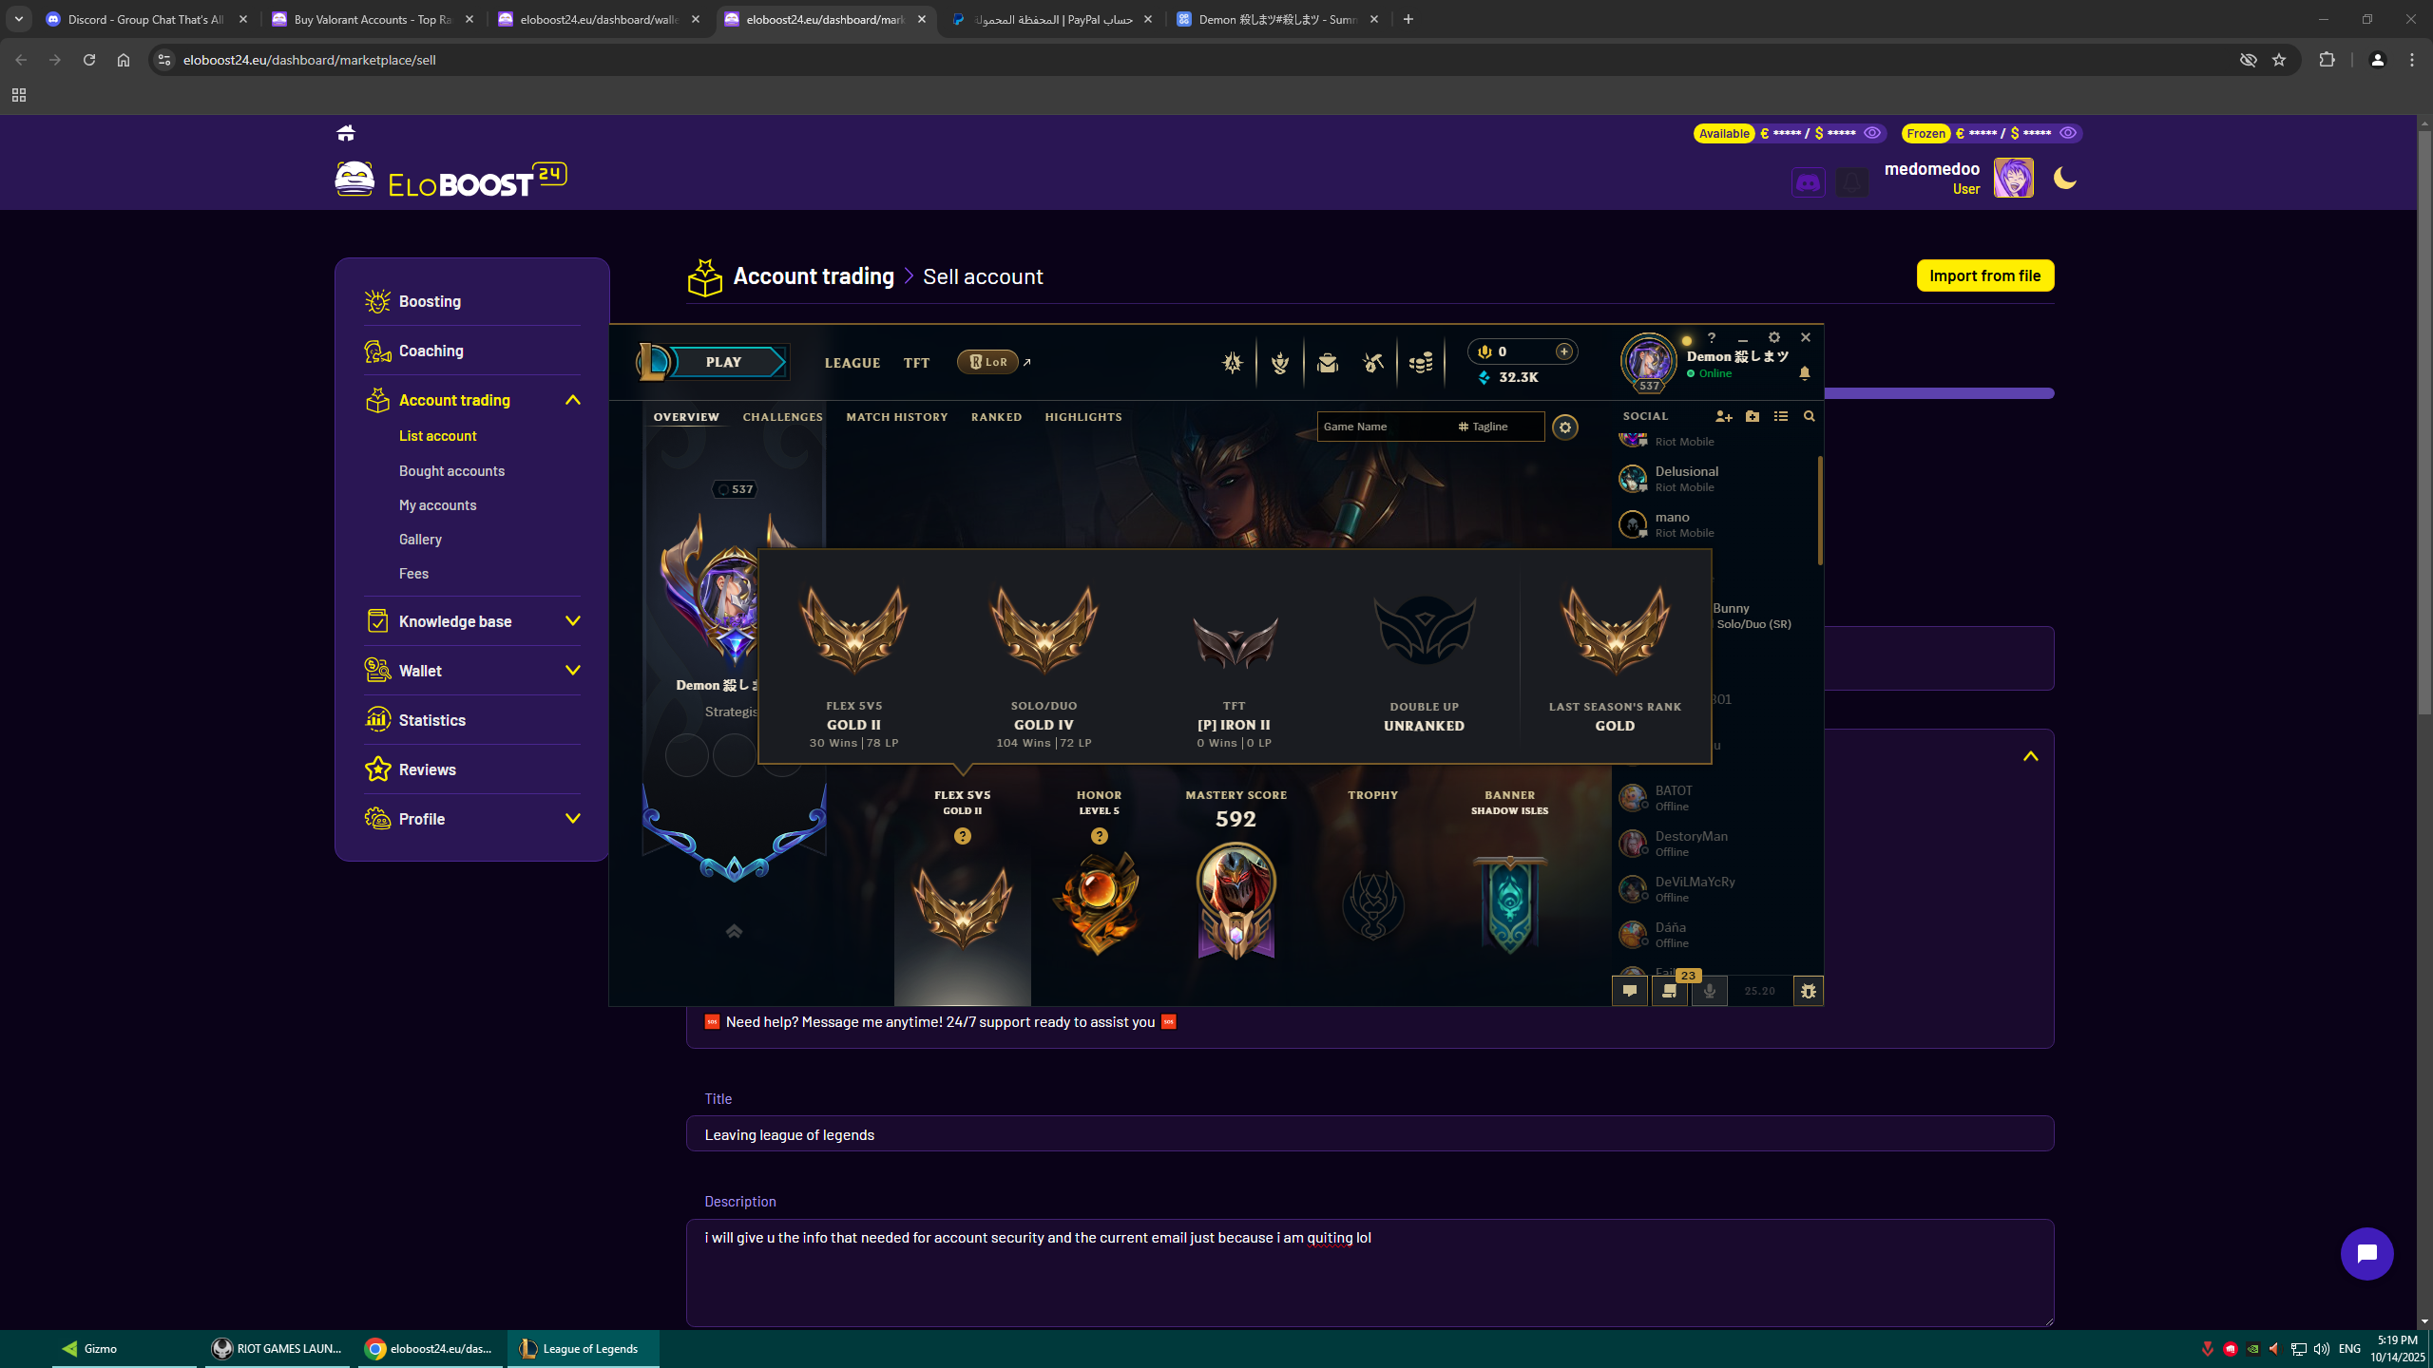Open the chat bubble icon at client bottom

click(1630, 991)
